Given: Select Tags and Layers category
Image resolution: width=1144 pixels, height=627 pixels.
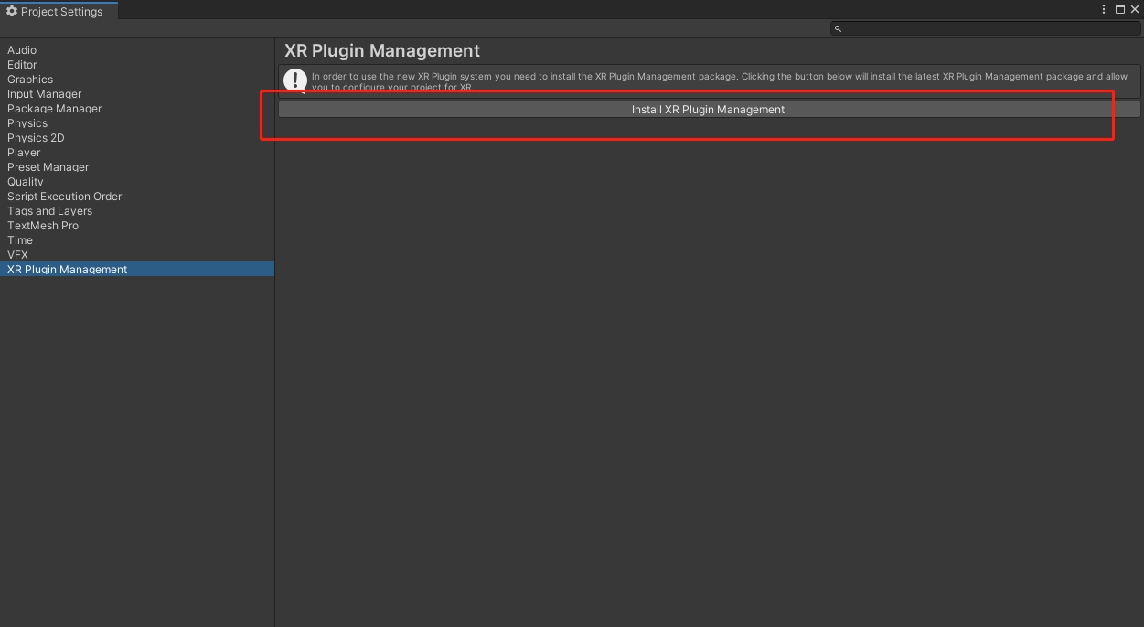Looking at the screenshot, I should point(49,211).
